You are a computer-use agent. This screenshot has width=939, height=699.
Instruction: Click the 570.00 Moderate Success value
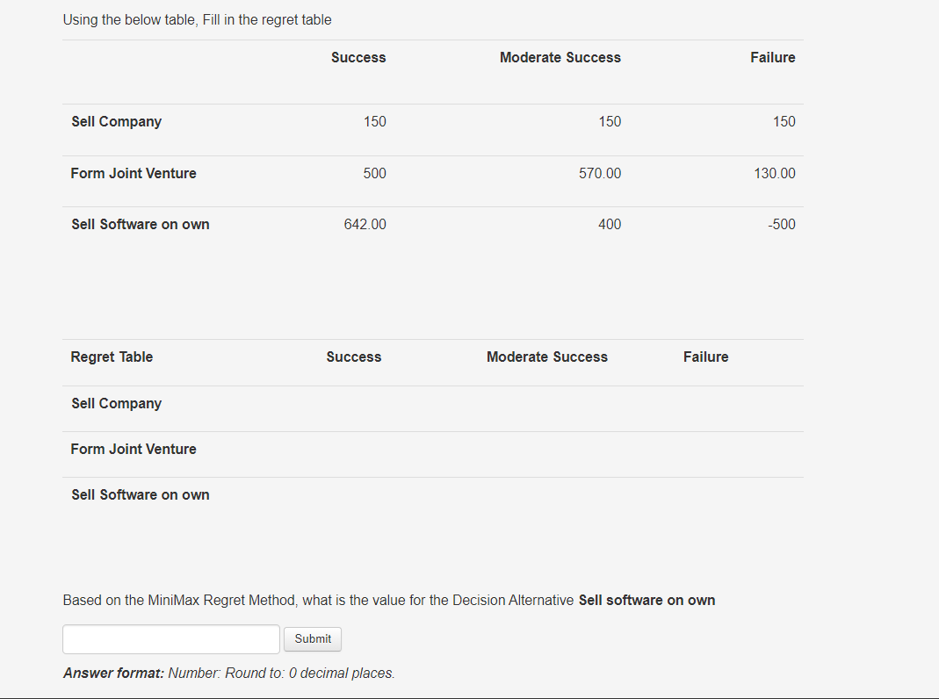(599, 174)
